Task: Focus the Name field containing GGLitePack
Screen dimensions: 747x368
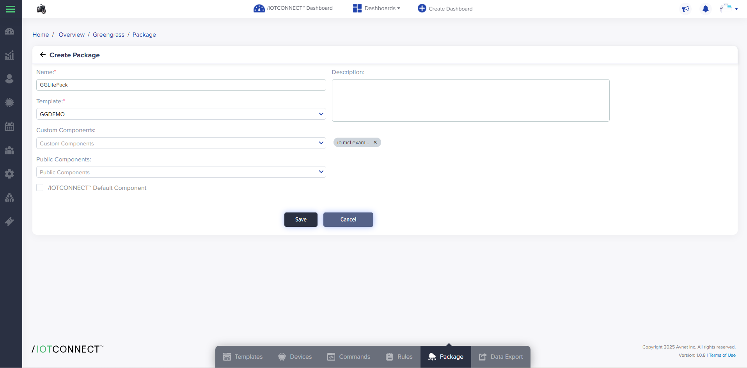Action: coord(181,85)
